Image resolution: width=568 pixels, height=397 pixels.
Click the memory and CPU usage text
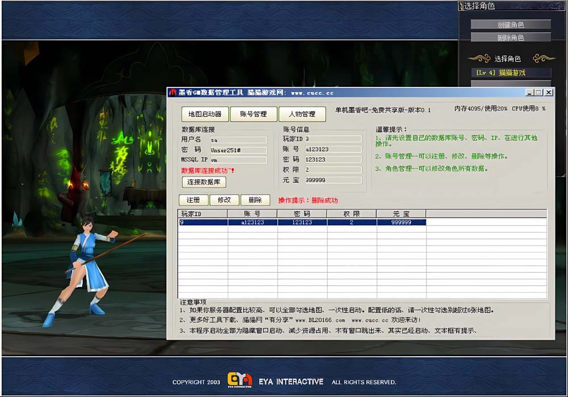point(500,108)
